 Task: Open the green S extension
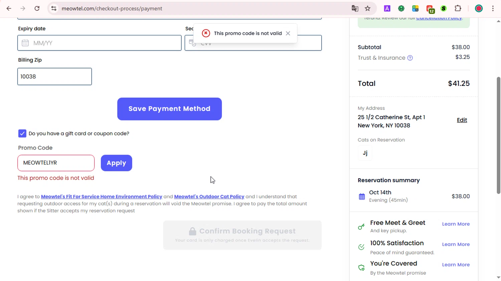pos(444,8)
